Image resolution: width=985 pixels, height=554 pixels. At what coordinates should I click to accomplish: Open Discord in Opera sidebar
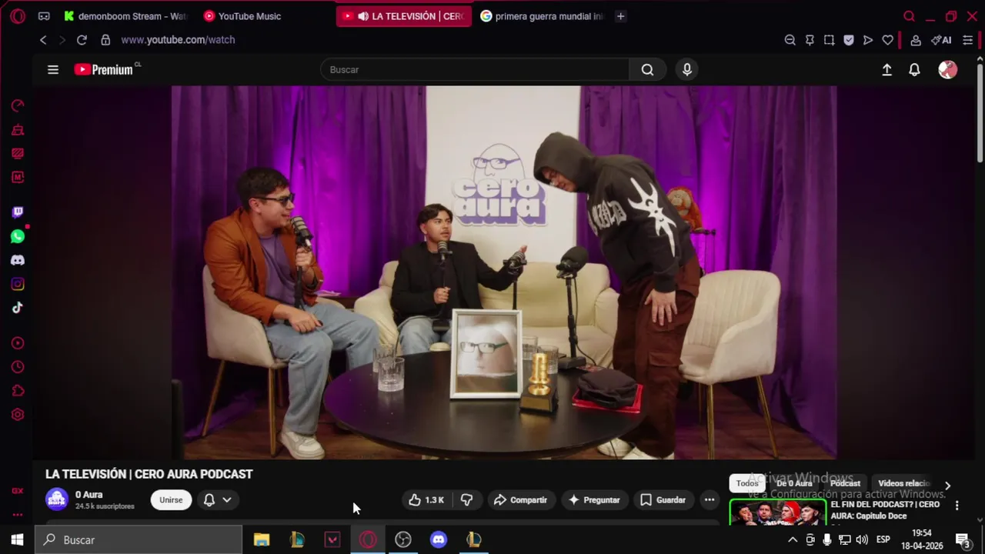coord(18,260)
